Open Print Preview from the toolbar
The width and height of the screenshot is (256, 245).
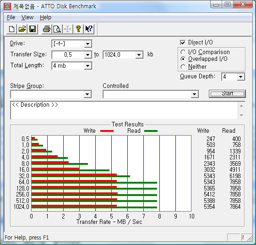(x=57, y=29)
